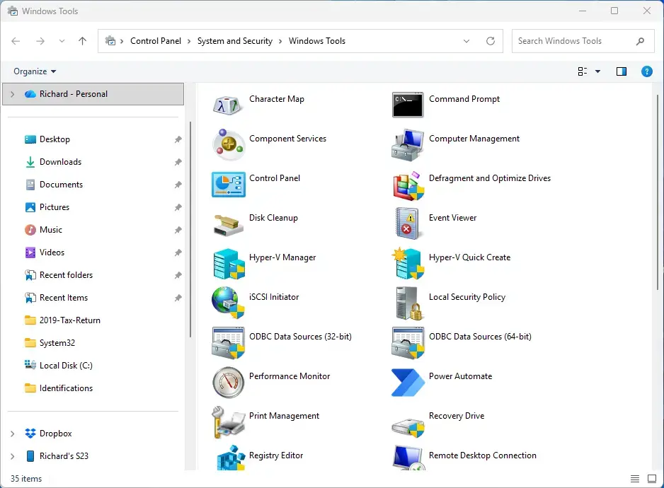This screenshot has width=664, height=488.
Task: Open the Command Prompt icon
Action: pos(407,105)
